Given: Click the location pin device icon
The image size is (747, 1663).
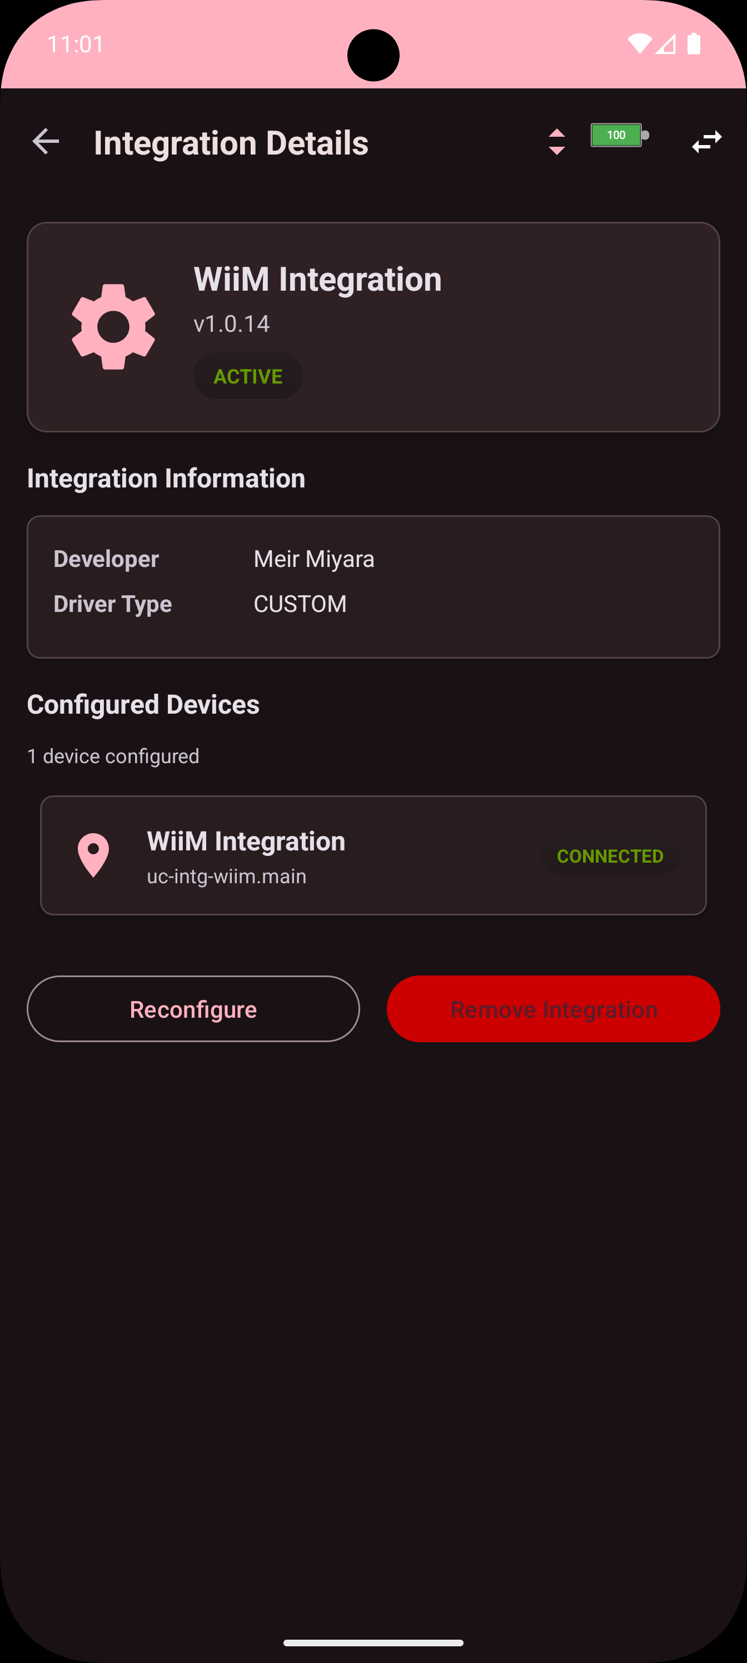Looking at the screenshot, I should click(x=93, y=855).
